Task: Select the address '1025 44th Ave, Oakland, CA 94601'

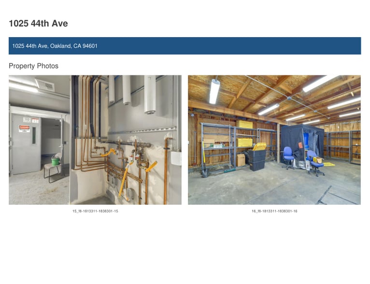Action: [55, 46]
